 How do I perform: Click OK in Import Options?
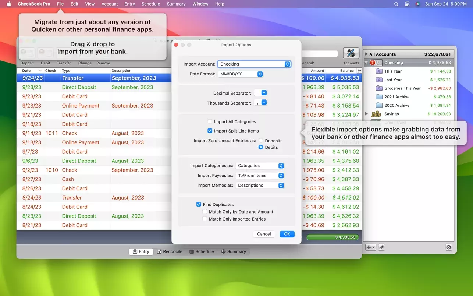coord(287,234)
